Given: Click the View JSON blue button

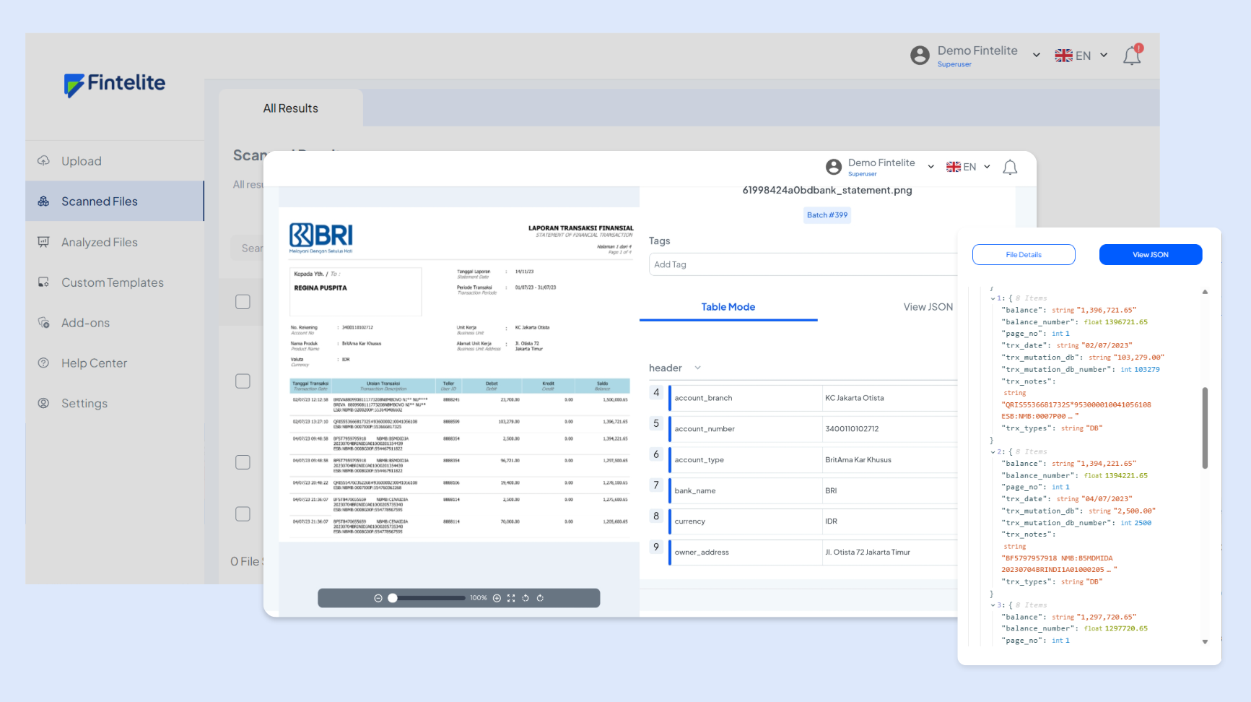Looking at the screenshot, I should [x=1150, y=255].
